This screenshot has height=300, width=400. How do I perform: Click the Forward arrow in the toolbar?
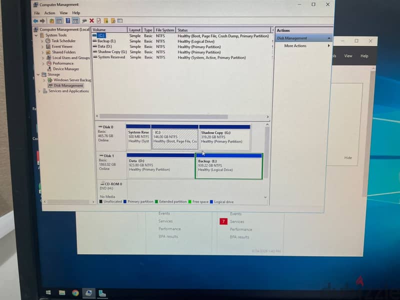coord(42,21)
